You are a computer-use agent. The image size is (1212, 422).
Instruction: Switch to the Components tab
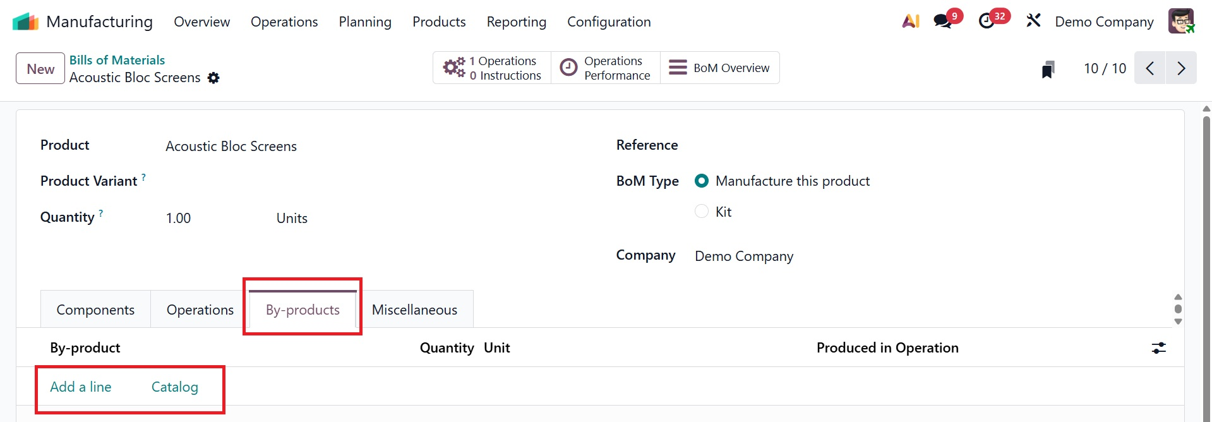tap(95, 310)
